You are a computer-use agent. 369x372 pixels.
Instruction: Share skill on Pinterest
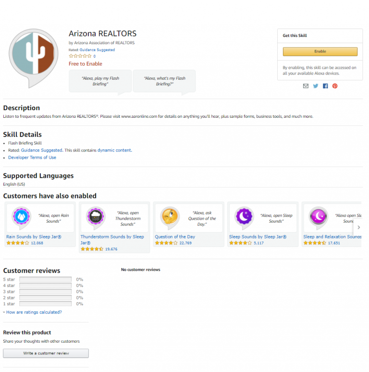[335, 86]
